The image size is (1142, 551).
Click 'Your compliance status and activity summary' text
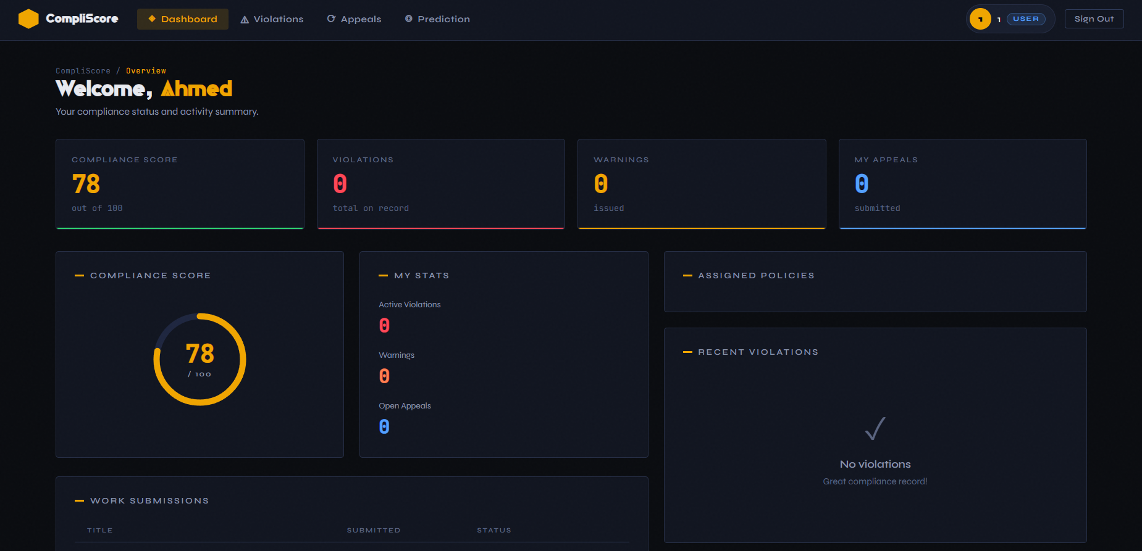point(157,112)
